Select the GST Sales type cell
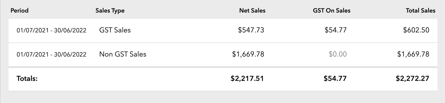 pyautogui.click(x=115, y=30)
